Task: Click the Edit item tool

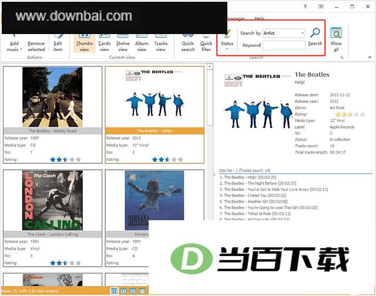Action: pos(58,43)
